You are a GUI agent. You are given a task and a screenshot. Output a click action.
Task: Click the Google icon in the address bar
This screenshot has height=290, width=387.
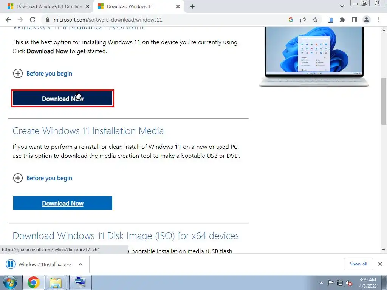click(291, 20)
